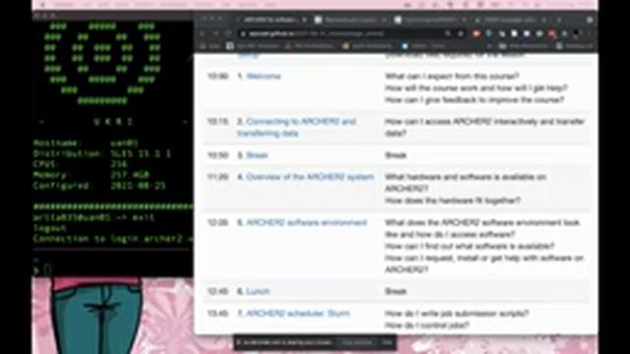Click the '10:00' time cell

[x=218, y=77]
